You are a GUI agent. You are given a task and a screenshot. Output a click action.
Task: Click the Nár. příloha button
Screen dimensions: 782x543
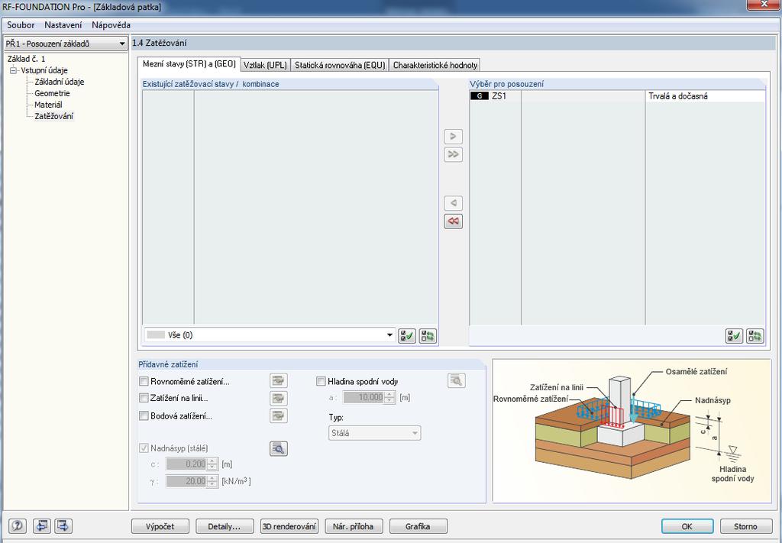354,526
